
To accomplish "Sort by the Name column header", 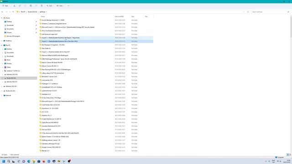I will click(x=43, y=16).
